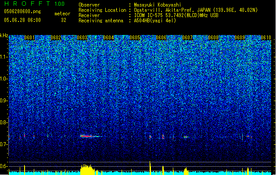Select receiver text ICOM IC-575 53.7492 MHz USB
This screenshot has width=276, height=175.
click(176, 15)
